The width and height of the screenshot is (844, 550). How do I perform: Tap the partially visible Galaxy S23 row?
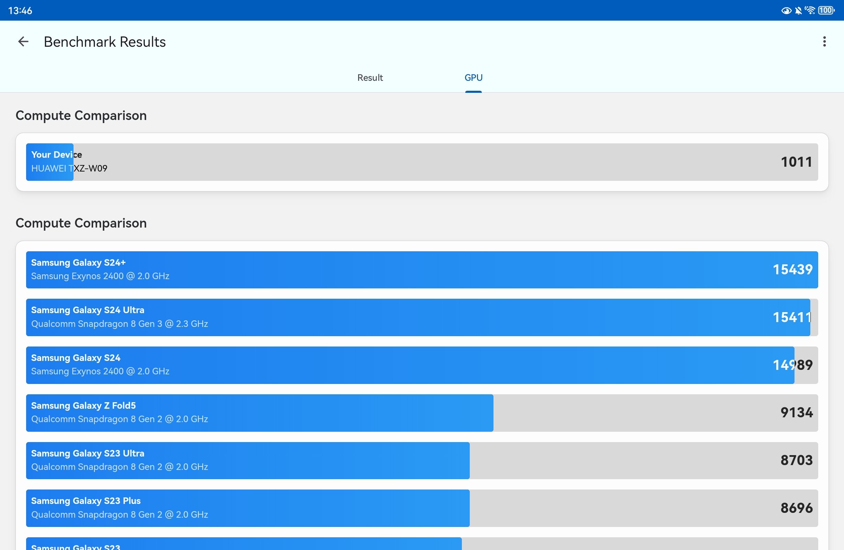[x=422, y=543]
